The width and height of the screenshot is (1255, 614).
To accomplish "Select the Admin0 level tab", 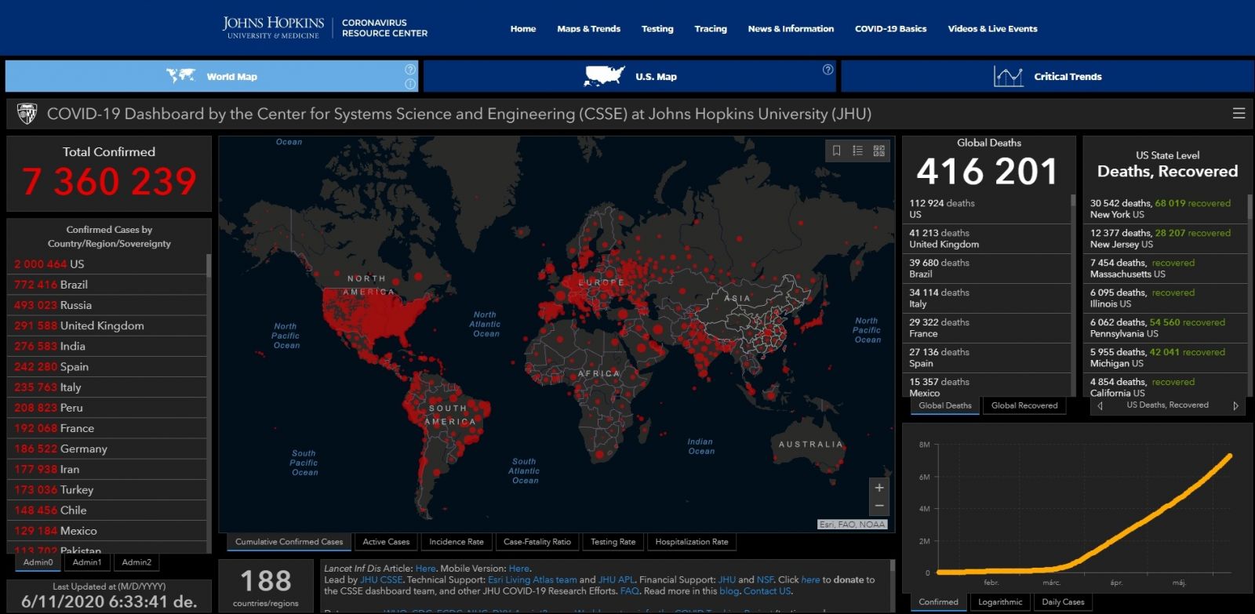I will tap(38, 562).
